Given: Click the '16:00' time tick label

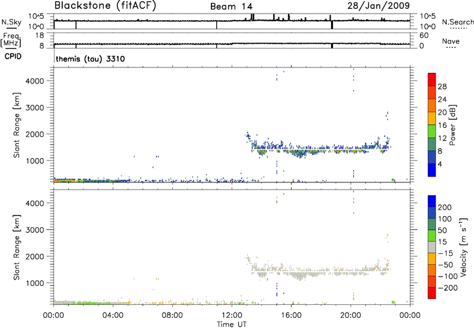Looking at the screenshot, I should [291, 316].
